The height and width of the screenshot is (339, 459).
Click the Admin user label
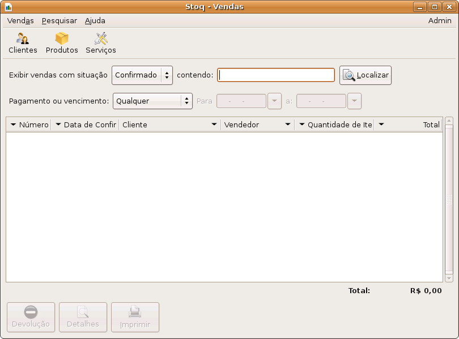pos(440,21)
